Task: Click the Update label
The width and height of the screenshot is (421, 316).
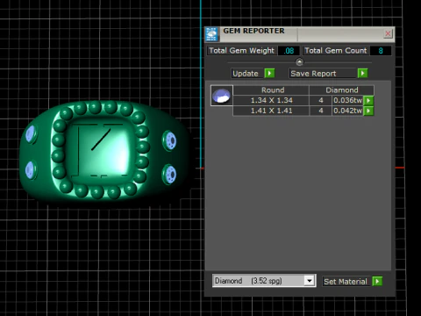Action: click(246, 74)
